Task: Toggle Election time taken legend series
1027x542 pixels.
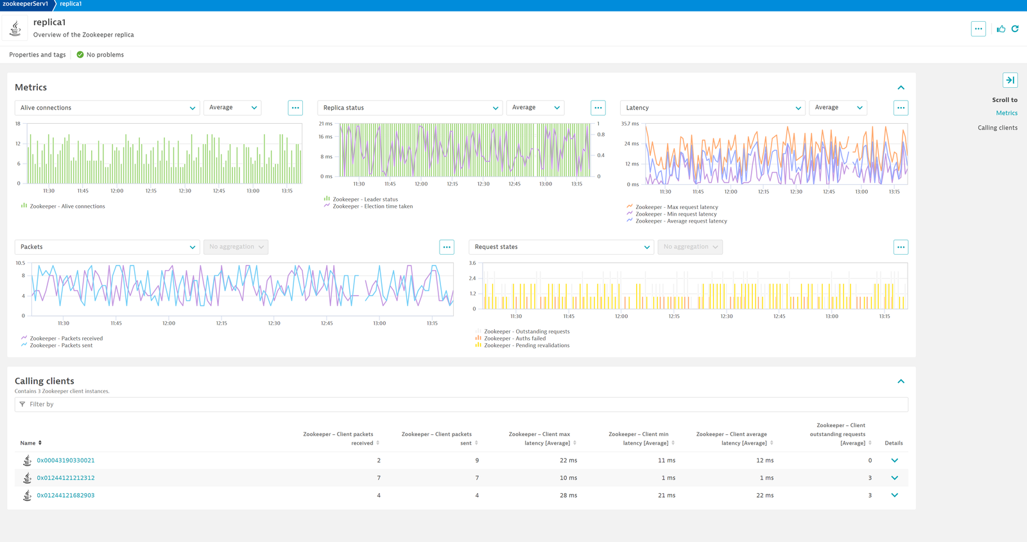Action: point(368,207)
